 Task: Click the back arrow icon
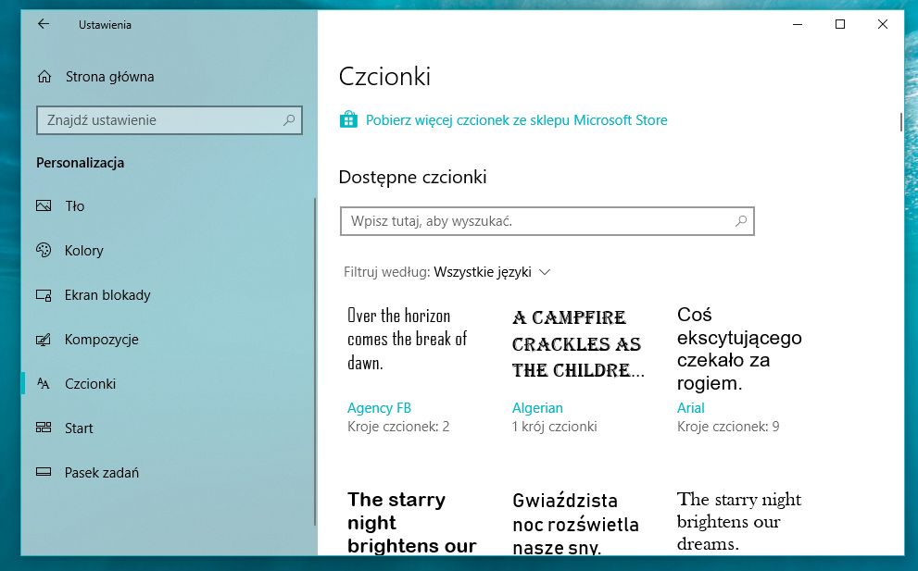(43, 25)
